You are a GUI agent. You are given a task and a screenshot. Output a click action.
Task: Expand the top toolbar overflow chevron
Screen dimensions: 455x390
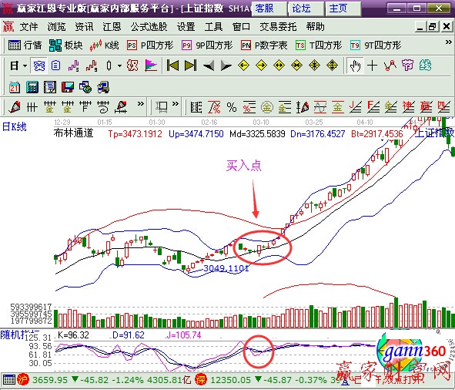448,42
